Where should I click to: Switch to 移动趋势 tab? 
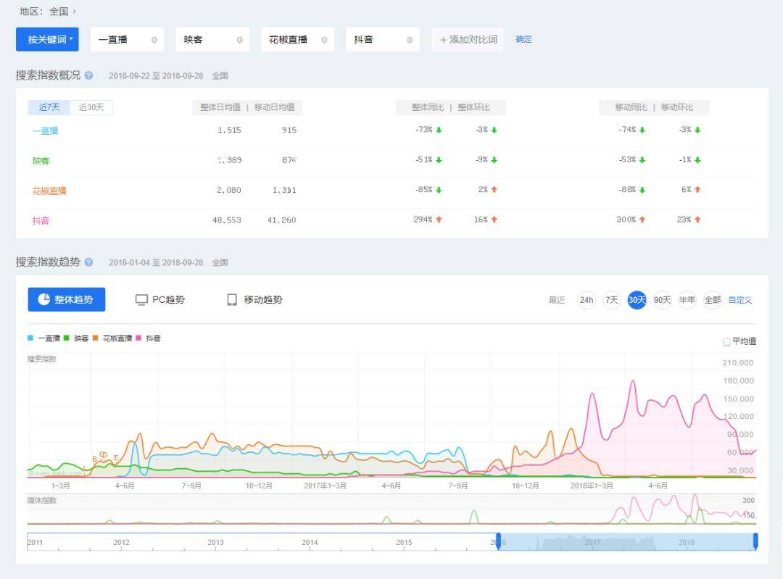pos(254,299)
